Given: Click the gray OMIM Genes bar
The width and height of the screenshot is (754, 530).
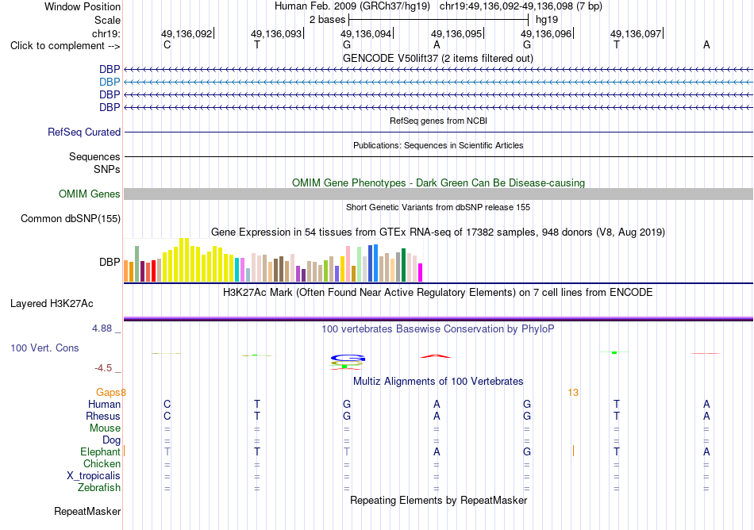Looking at the screenshot, I should [438, 194].
